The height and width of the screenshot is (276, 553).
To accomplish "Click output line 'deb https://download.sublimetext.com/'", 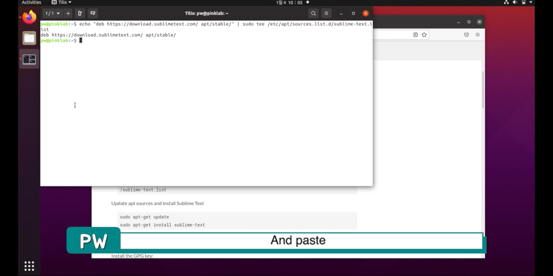I will click(x=108, y=35).
